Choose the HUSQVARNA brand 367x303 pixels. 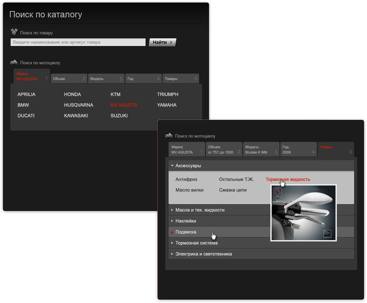pos(79,105)
